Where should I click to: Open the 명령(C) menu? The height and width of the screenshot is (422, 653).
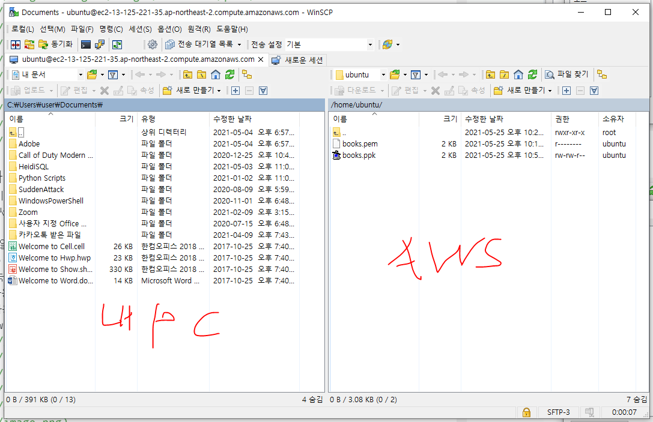111,29
